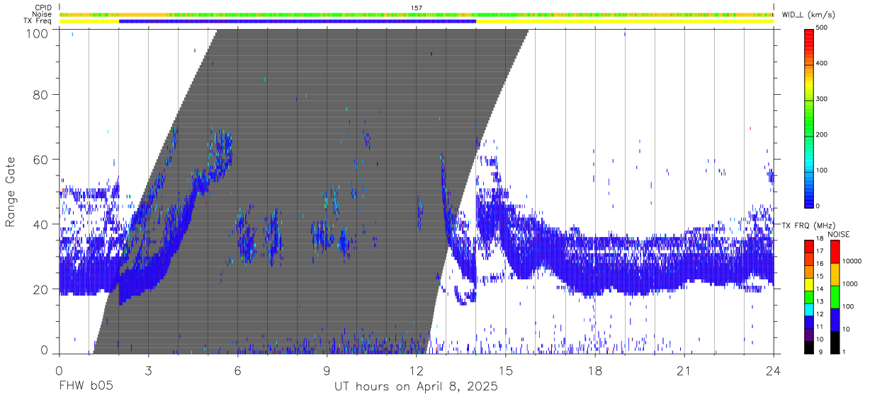
Task: Click the 6 UT hour tick label
Action: pyautogui.click(x=237, y=370)
